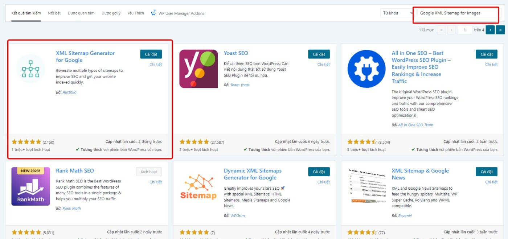Open Chi tiết for XML Sitemap Generator
The width and height of the screenshot is (508, 239).
(156, 65)
